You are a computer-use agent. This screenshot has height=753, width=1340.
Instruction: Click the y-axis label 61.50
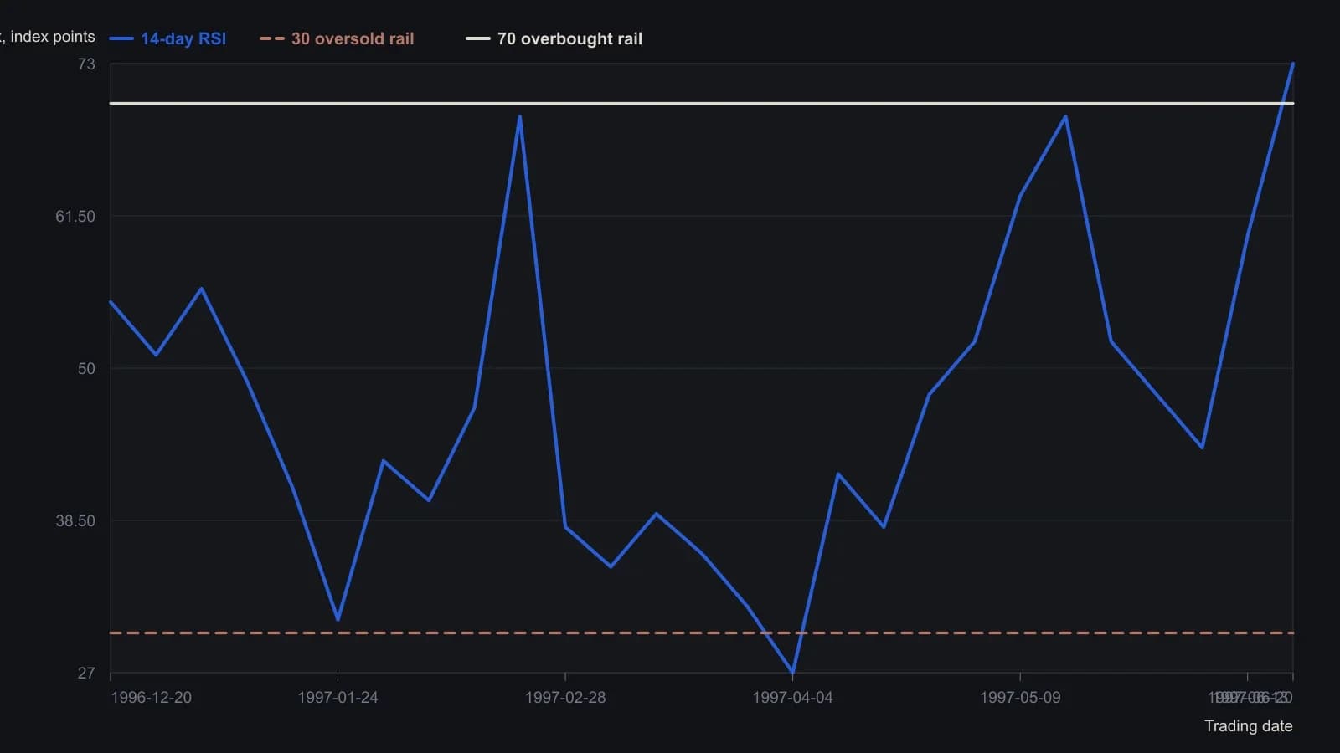coord(75,216)
